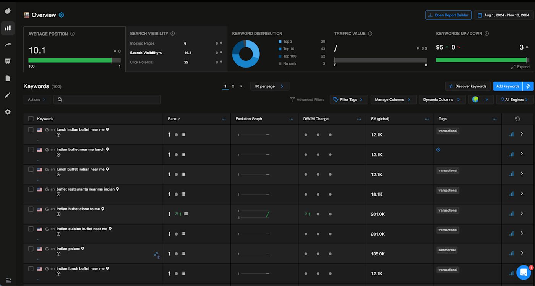
Task: Click the Discover keywords button
Action: pos(468,86)
